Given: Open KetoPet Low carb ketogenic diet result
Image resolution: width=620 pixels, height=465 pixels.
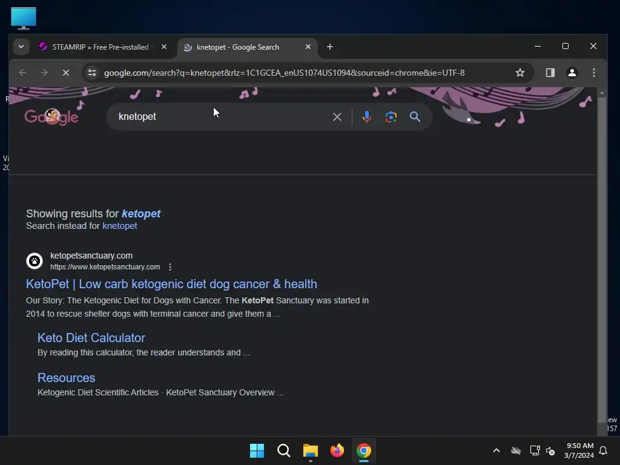Looking at the screenshot, I should [171, 284].
